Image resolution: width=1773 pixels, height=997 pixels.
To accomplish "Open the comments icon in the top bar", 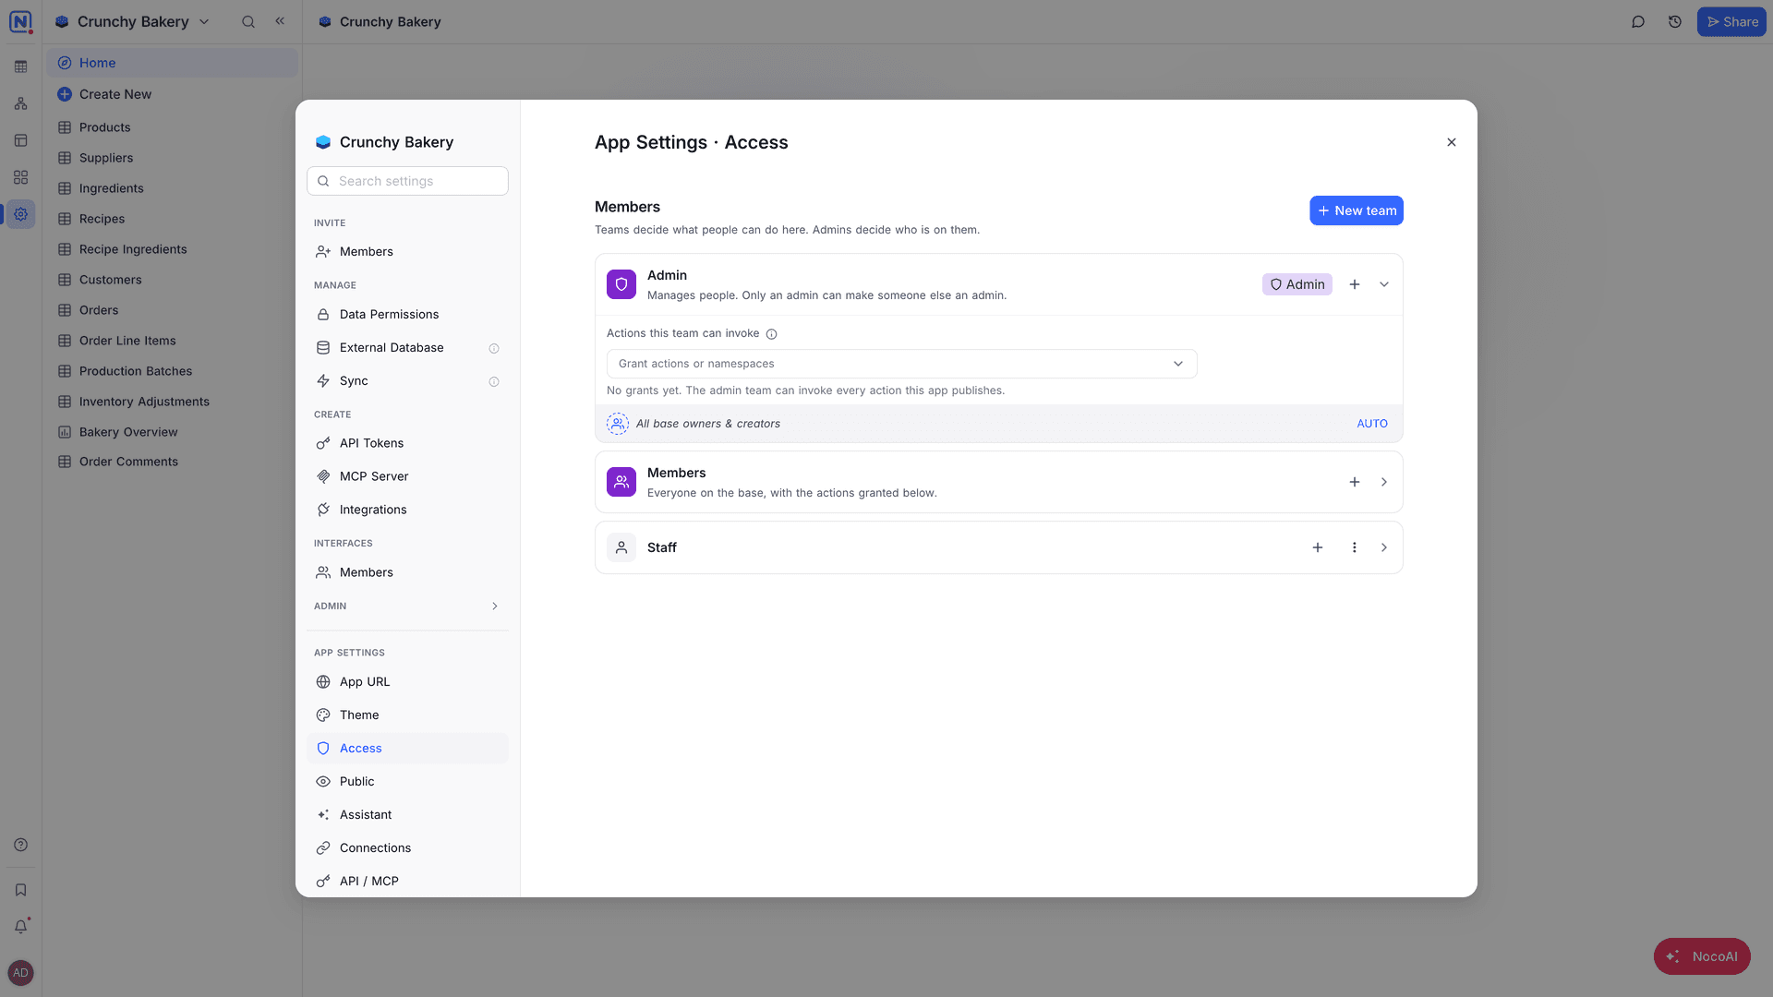I will [x=1638, y=21].
